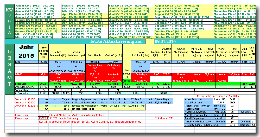Select the MAX row label
Viewport: 260px width, 137px height.
[x=26, y=74]
